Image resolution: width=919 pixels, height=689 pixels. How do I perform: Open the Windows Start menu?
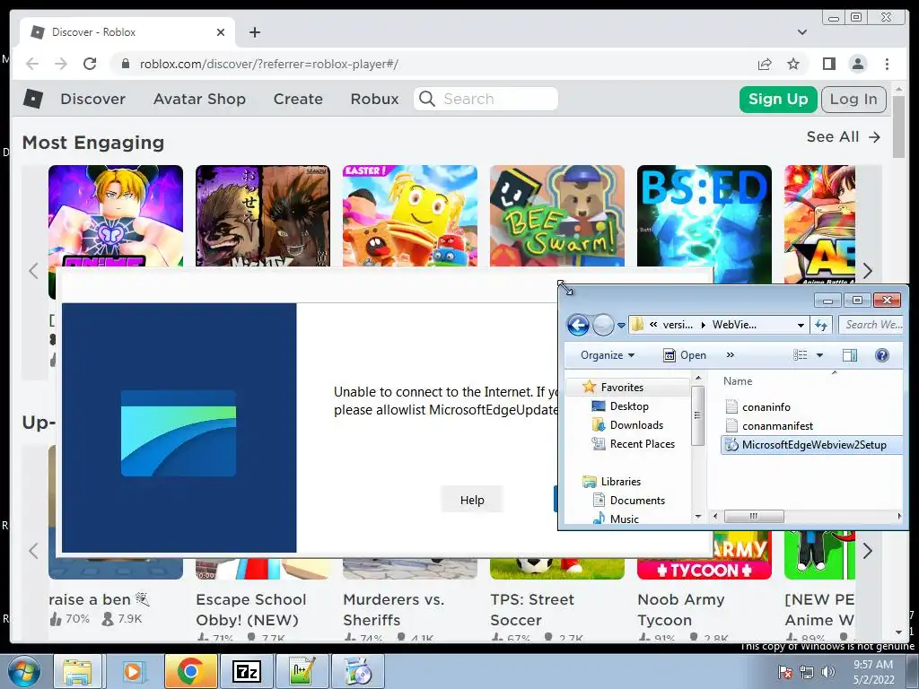tap(23, 671)
